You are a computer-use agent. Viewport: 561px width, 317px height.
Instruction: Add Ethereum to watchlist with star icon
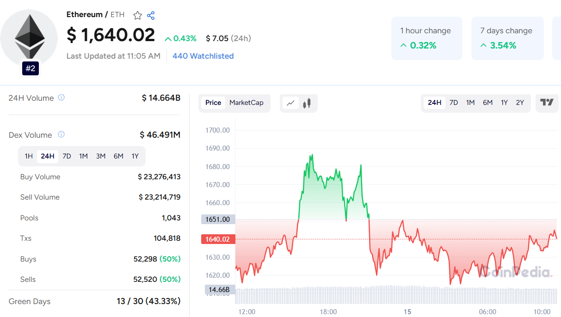[137, 15]
